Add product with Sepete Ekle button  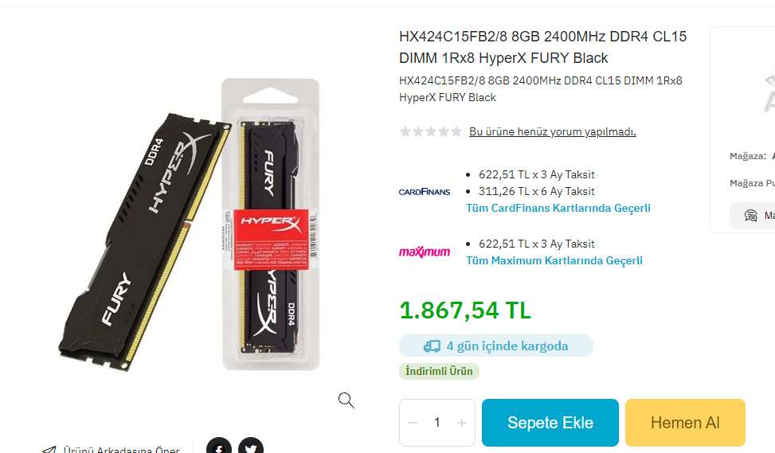point(550,423)
